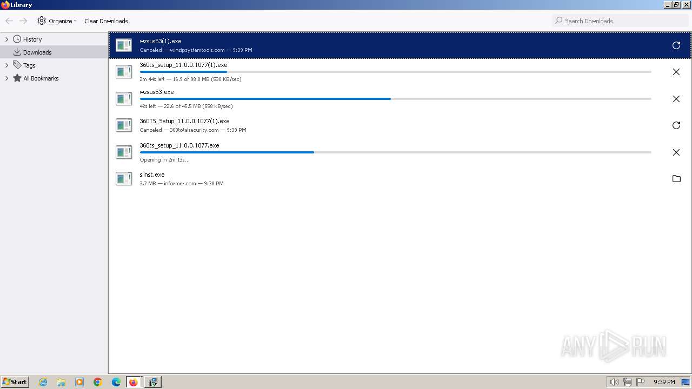Click progress bar of 360ts_setup_11.0.0.1077.exe

tap(395, 152)
